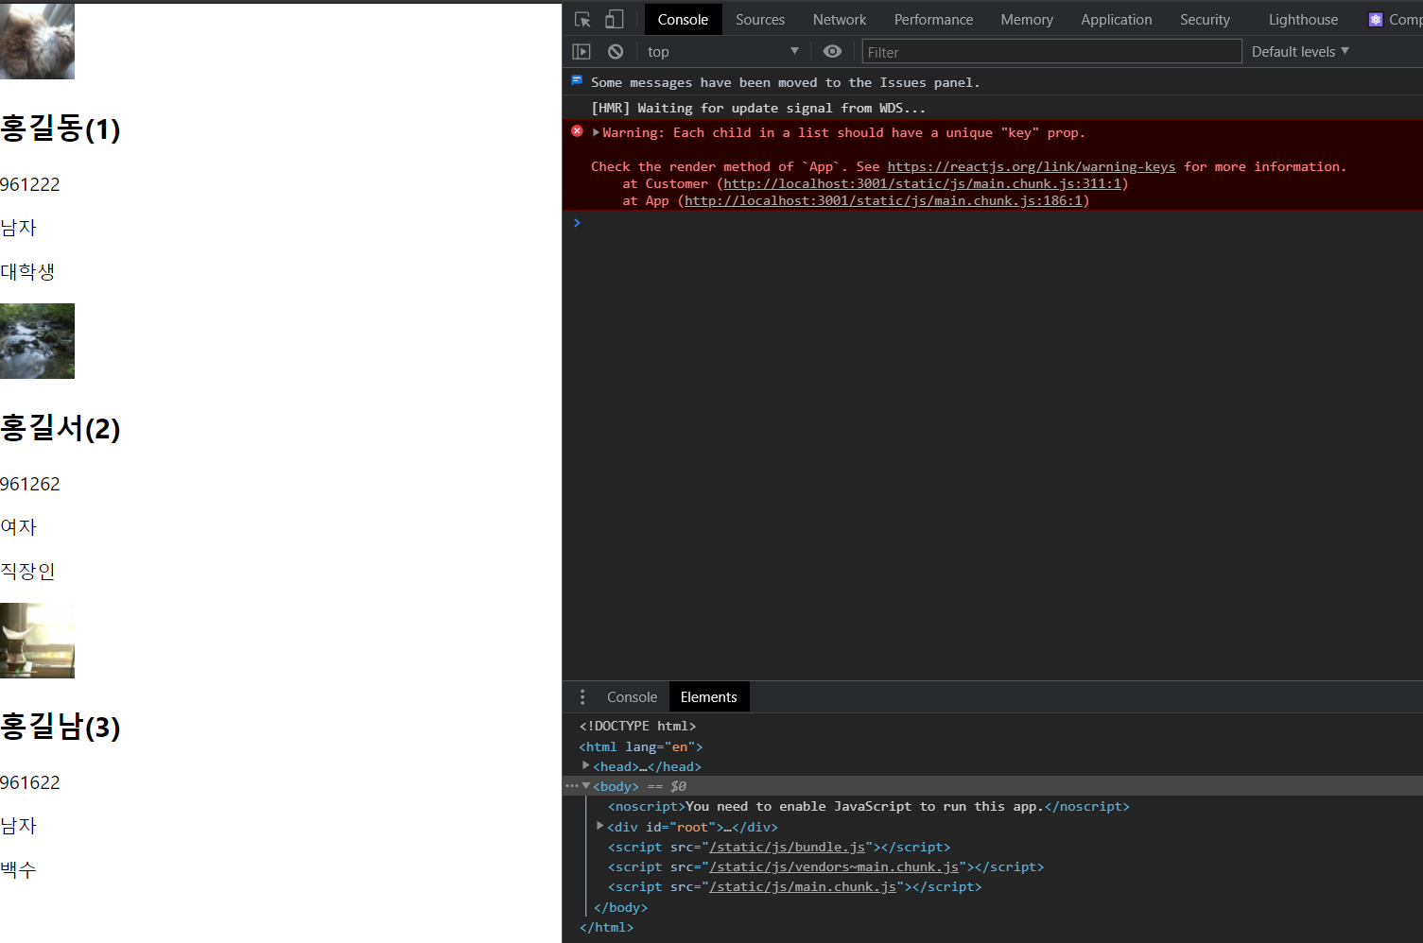The width and height of the screenshot is (1423, 943).
Task: Open the React Components tab icon
Action: pos(1376,20)
